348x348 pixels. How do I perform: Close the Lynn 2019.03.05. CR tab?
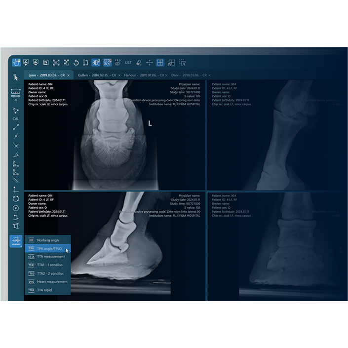click(68, 76)
